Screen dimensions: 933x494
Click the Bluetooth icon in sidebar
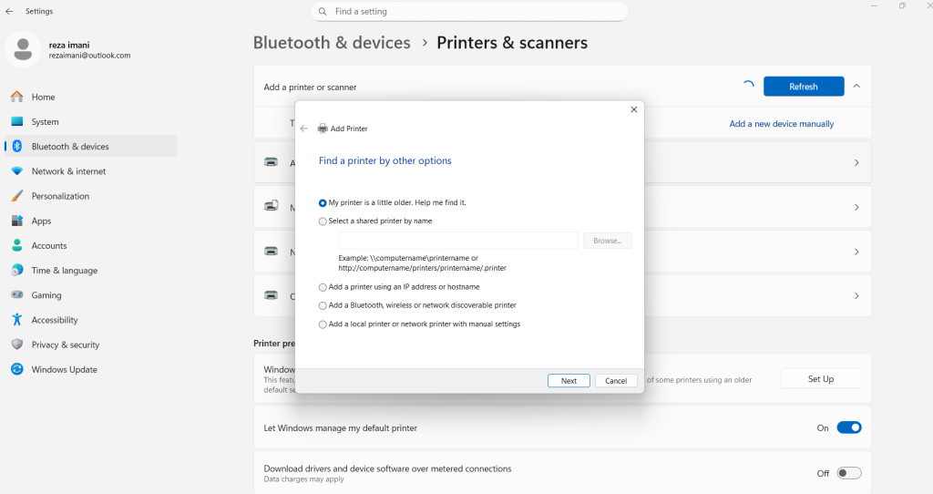[17, 147]
